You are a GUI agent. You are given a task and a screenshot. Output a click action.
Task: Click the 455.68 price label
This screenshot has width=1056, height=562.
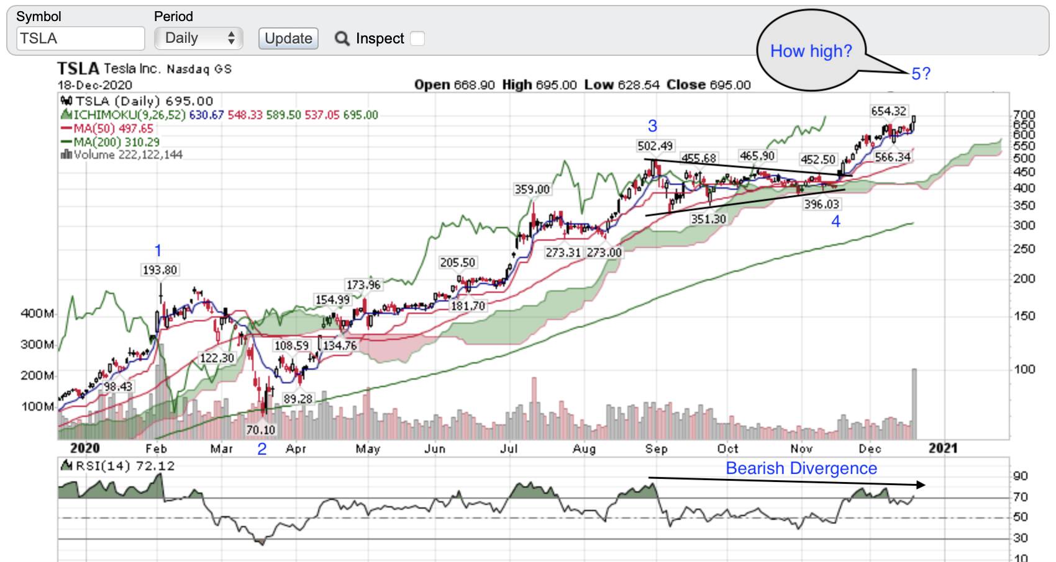point(699,158)
